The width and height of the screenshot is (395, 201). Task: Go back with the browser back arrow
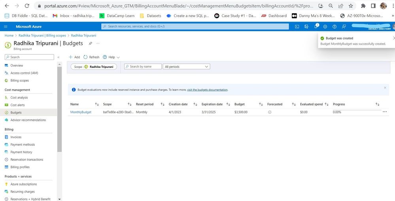7,6
